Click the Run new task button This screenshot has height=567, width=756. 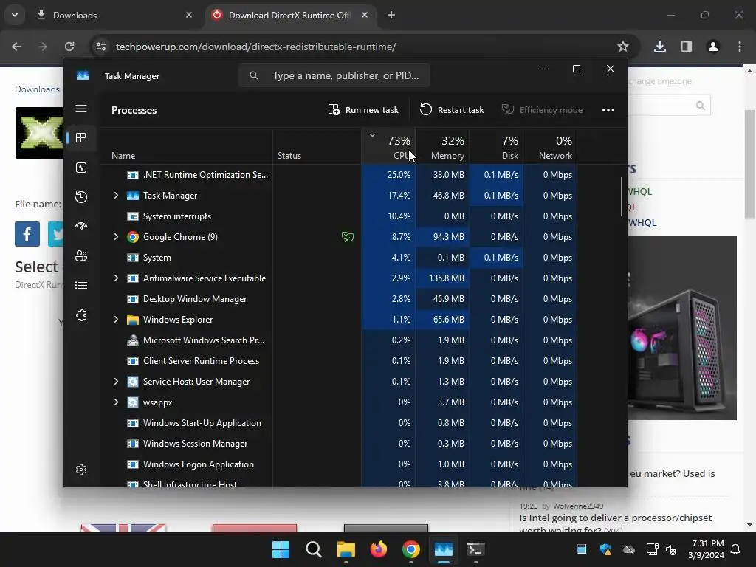pos(363,110)
